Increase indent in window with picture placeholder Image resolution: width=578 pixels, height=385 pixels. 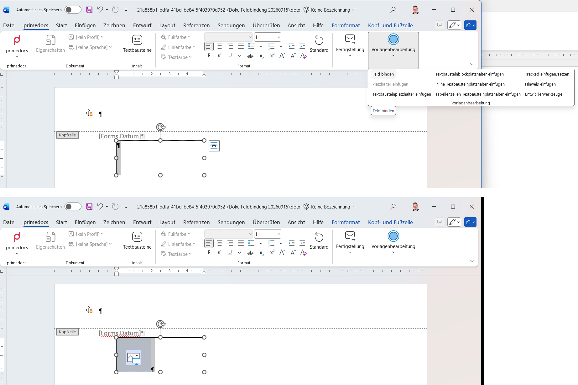[x=302, y=243]
